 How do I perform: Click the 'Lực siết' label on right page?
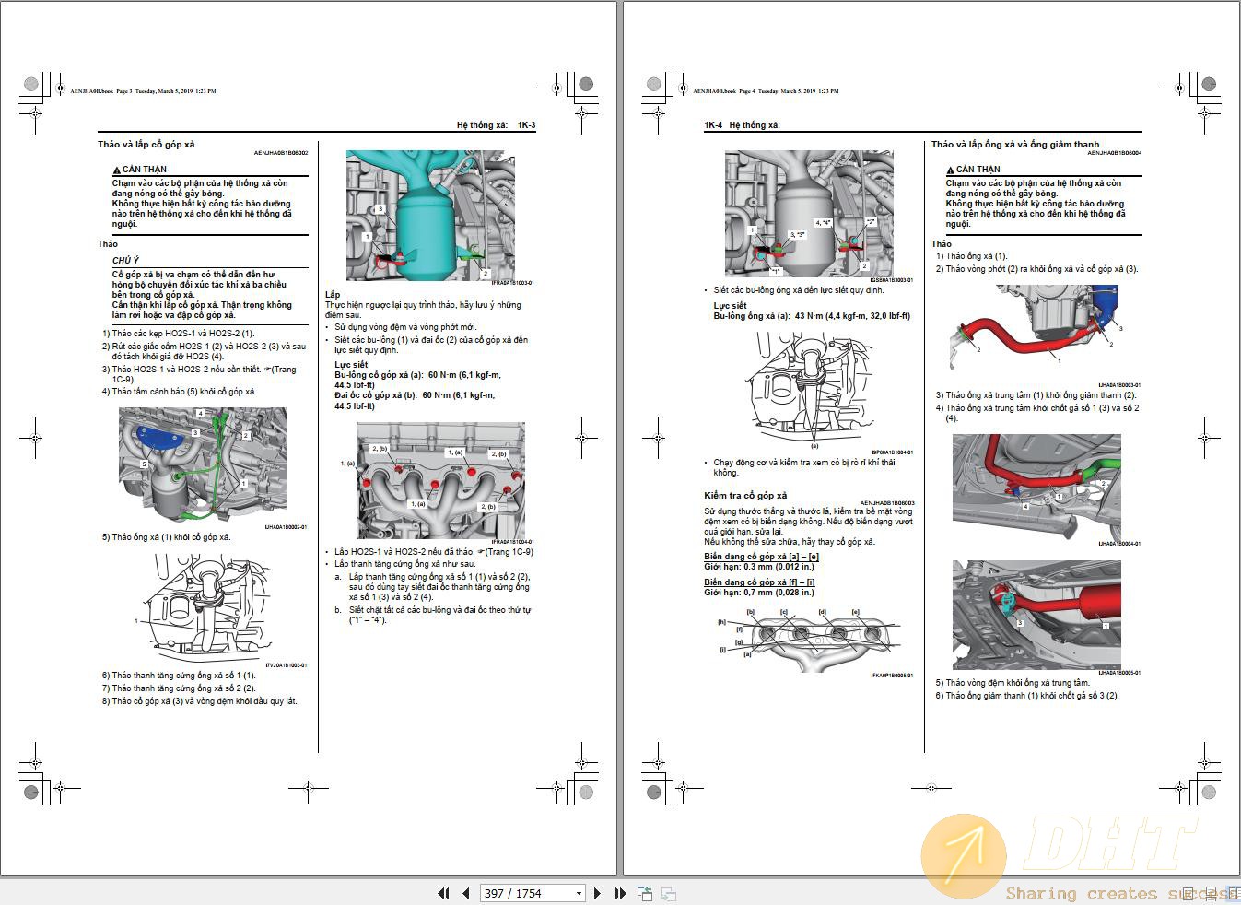[730, 306]
